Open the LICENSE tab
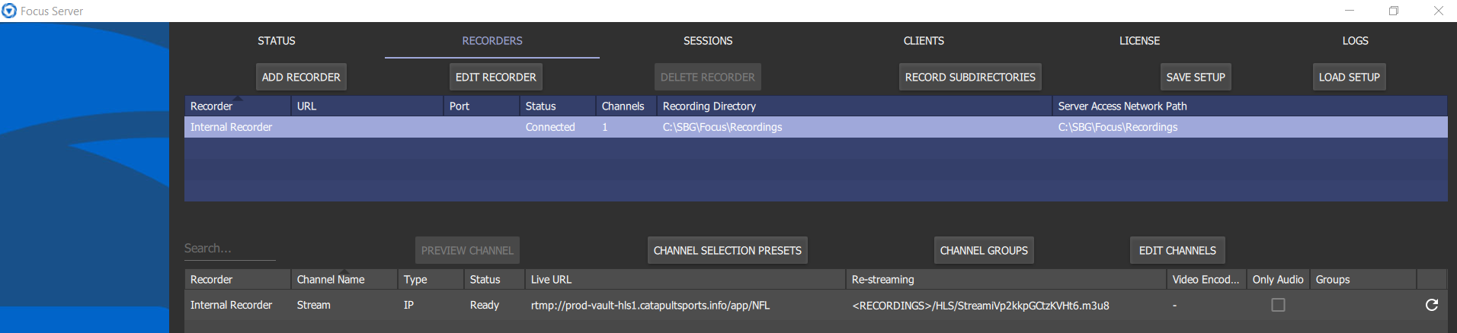1457x333 pixels. click(x=1139, y=41)
